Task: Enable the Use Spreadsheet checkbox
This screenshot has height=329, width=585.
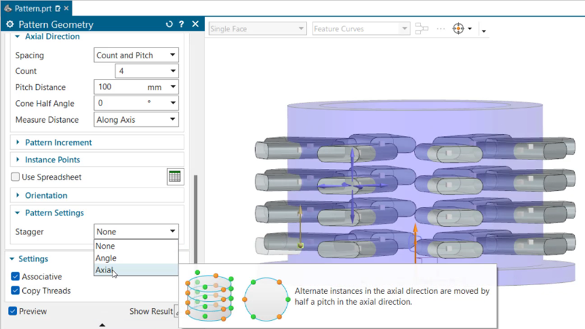Action: 15,177
